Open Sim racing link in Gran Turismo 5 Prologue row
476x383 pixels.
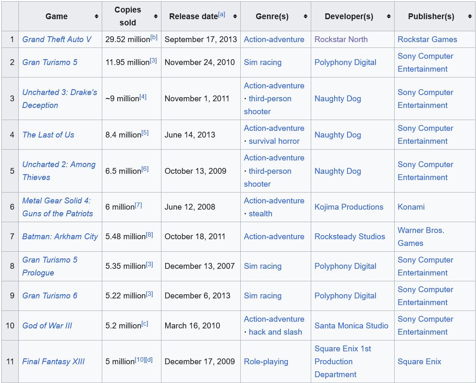coord(263,266)
